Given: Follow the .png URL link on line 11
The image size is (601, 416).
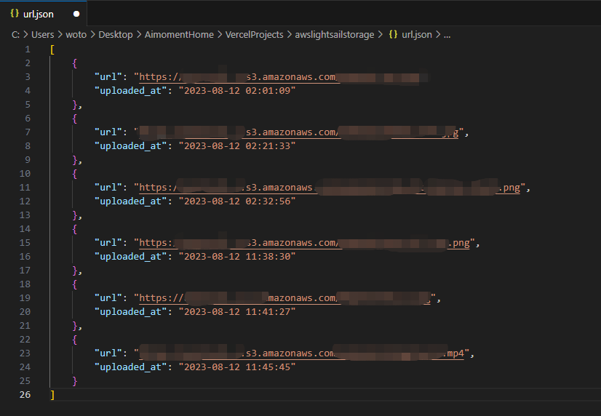Looking at the screenshot, I should pos(327,188).
